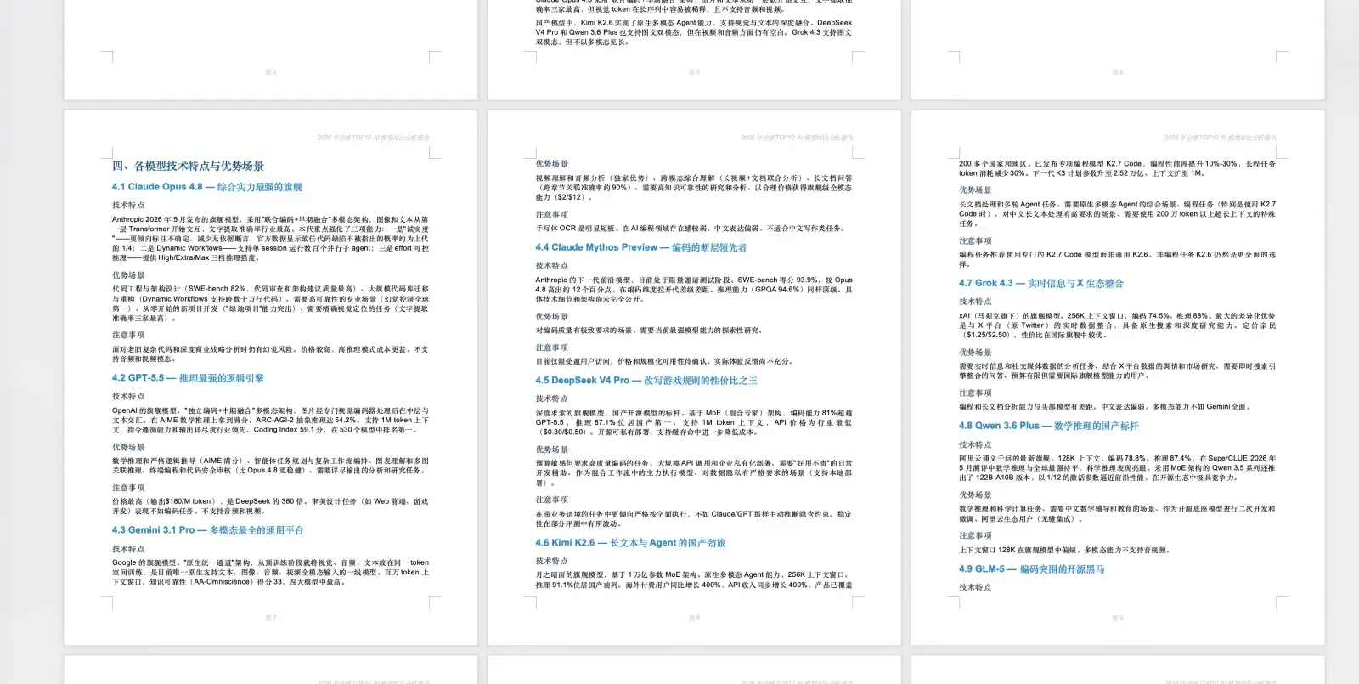This screenshot has height=684, width=1359.
Task: Click the paragraph starting "Anthropic 2026 年 5 月发布的旗舰模型"
Action: click(x=270, y=239)
